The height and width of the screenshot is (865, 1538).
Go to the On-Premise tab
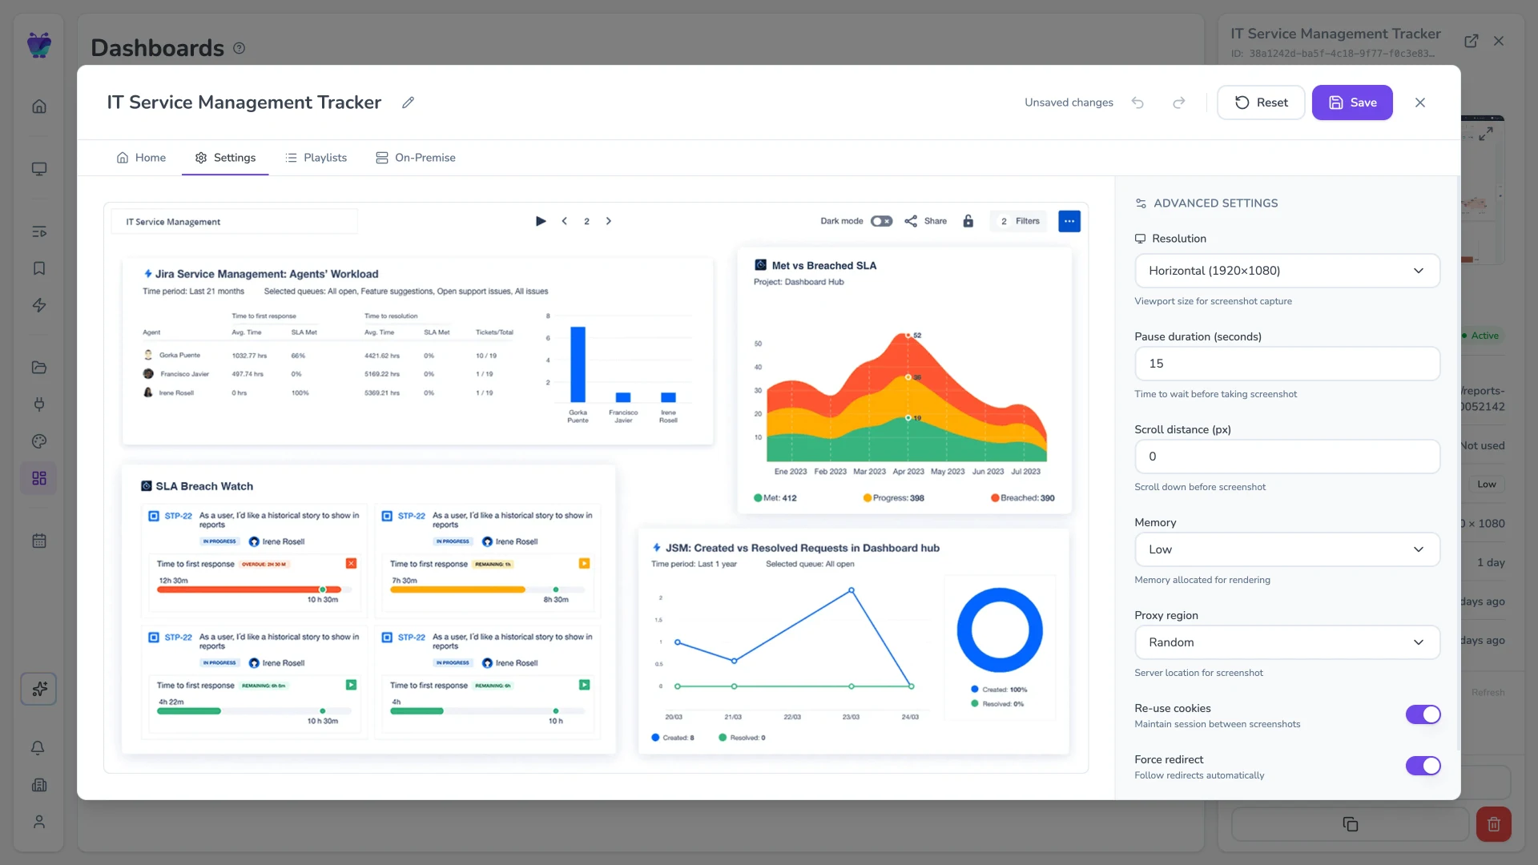(x=416, y=158)
